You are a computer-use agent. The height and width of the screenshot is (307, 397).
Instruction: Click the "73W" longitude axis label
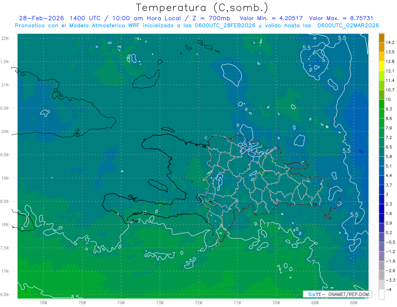click(x=160, y=302)
